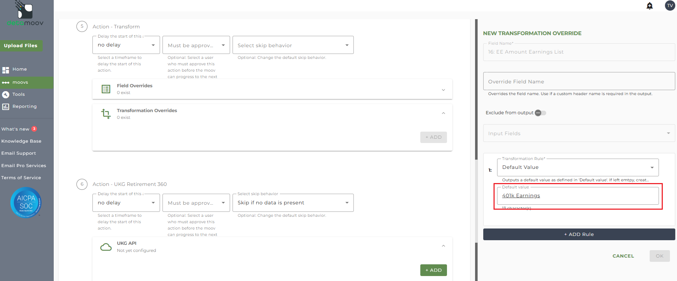677x281 pixels.
Task: Expand the Field Overrides panel
Action: click(x=443, y=90)
